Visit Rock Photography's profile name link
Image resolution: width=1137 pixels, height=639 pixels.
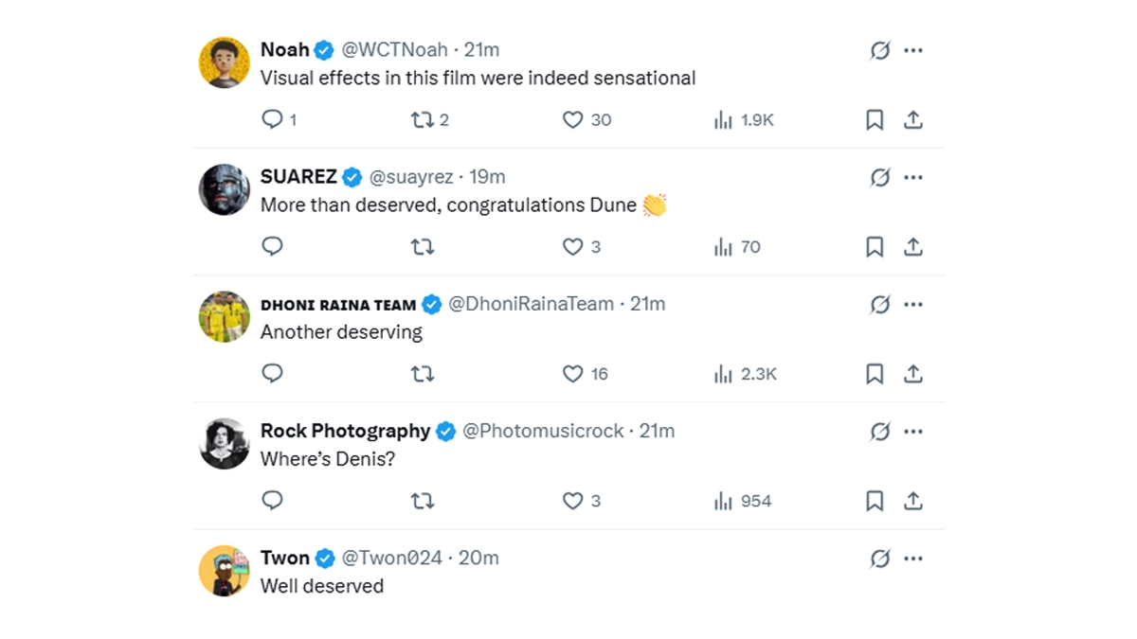(x=345, y=431)
